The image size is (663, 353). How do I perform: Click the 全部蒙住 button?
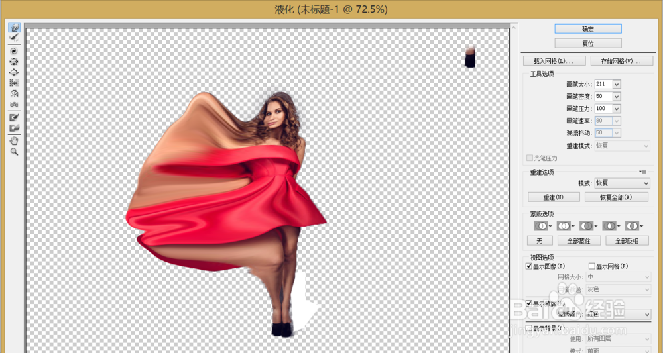[x=579, y=241]
